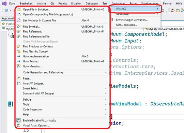The height and width of the screenshot is (133, 184).
Task: Click the Paste clipboard icon
Action: pos(18,78)
